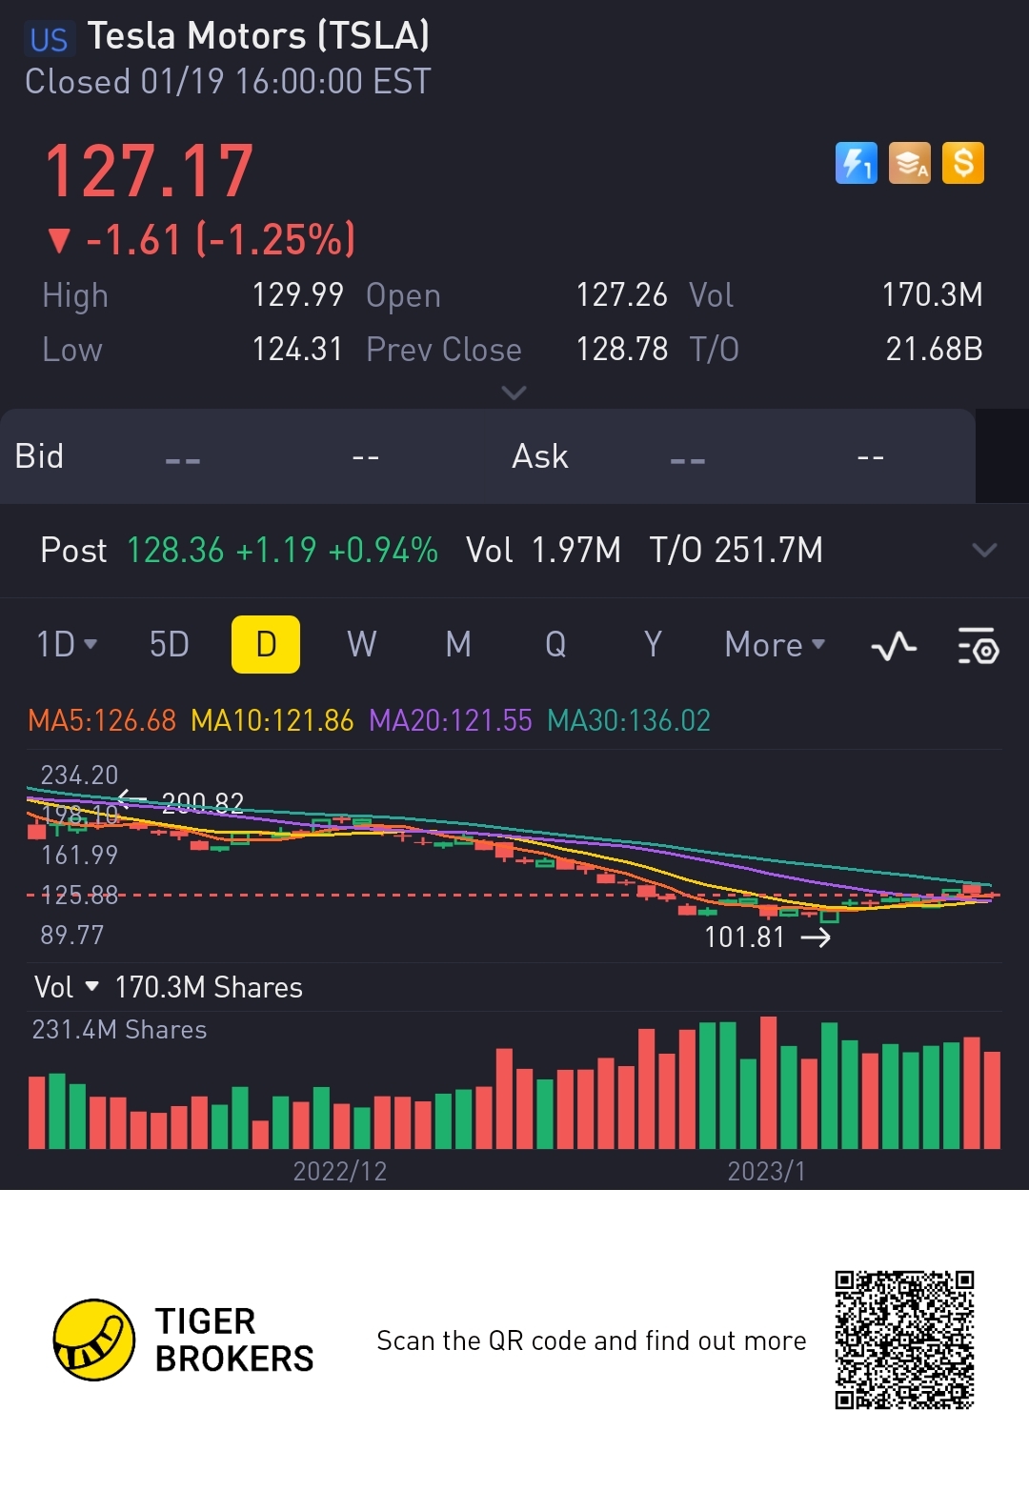Tap the QR code image
This screenshot has height=1491, width=1029.
pyautogui.click(x=904, y=1339)
